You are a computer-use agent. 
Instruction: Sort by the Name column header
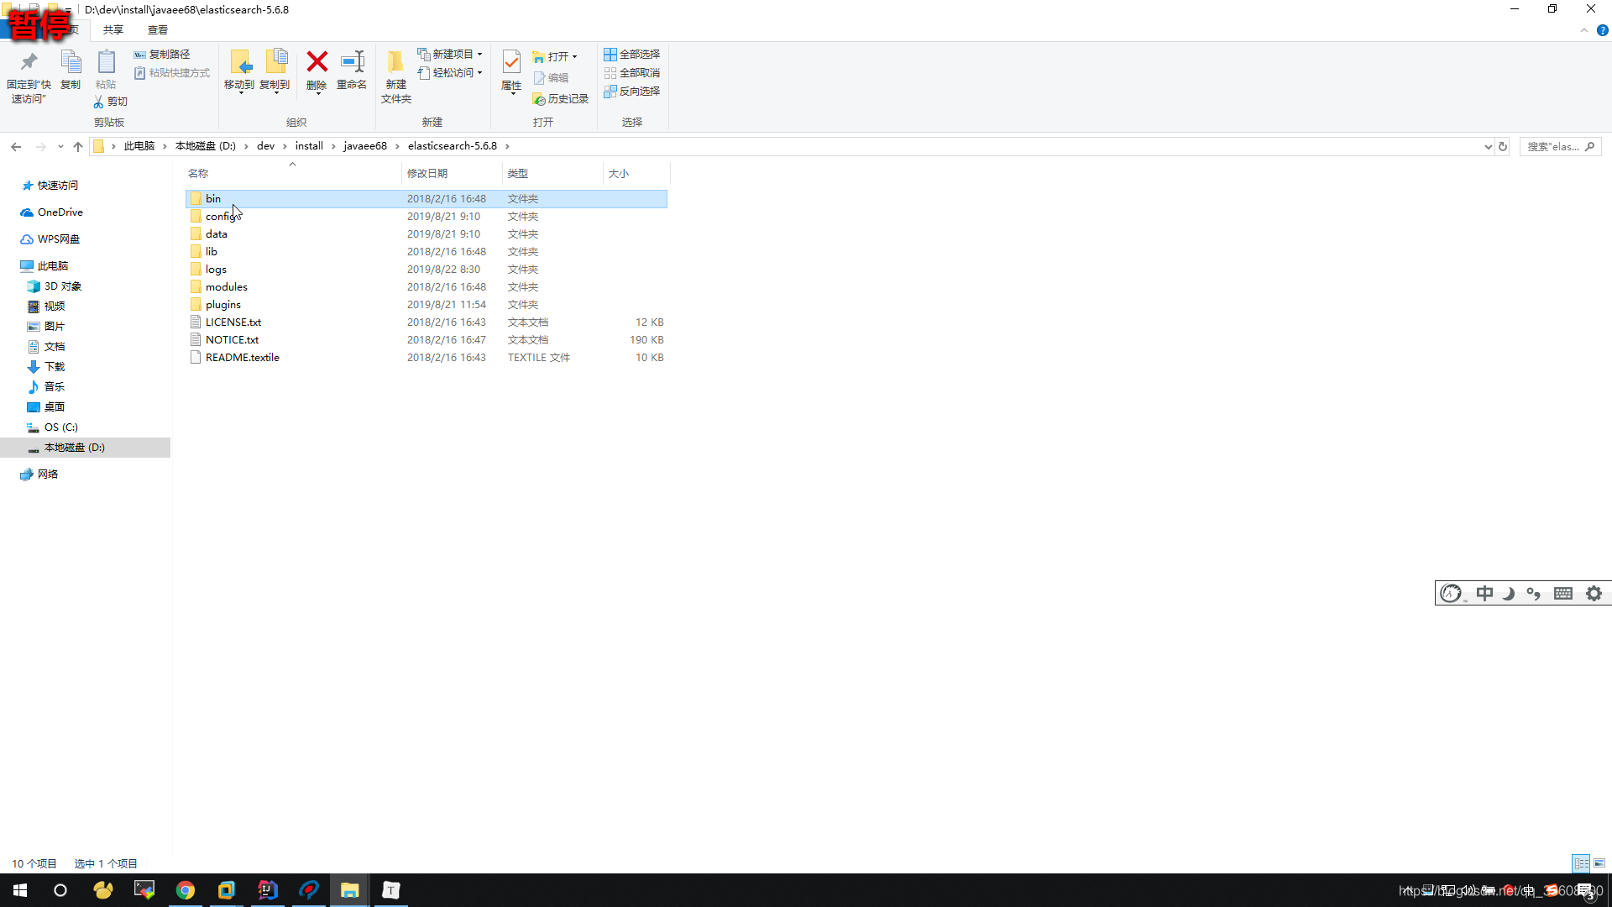point(292,173)
